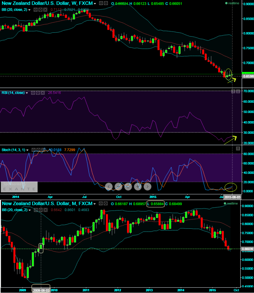
Task: Move RSI pane up
Action: click(x=233, y=91)
